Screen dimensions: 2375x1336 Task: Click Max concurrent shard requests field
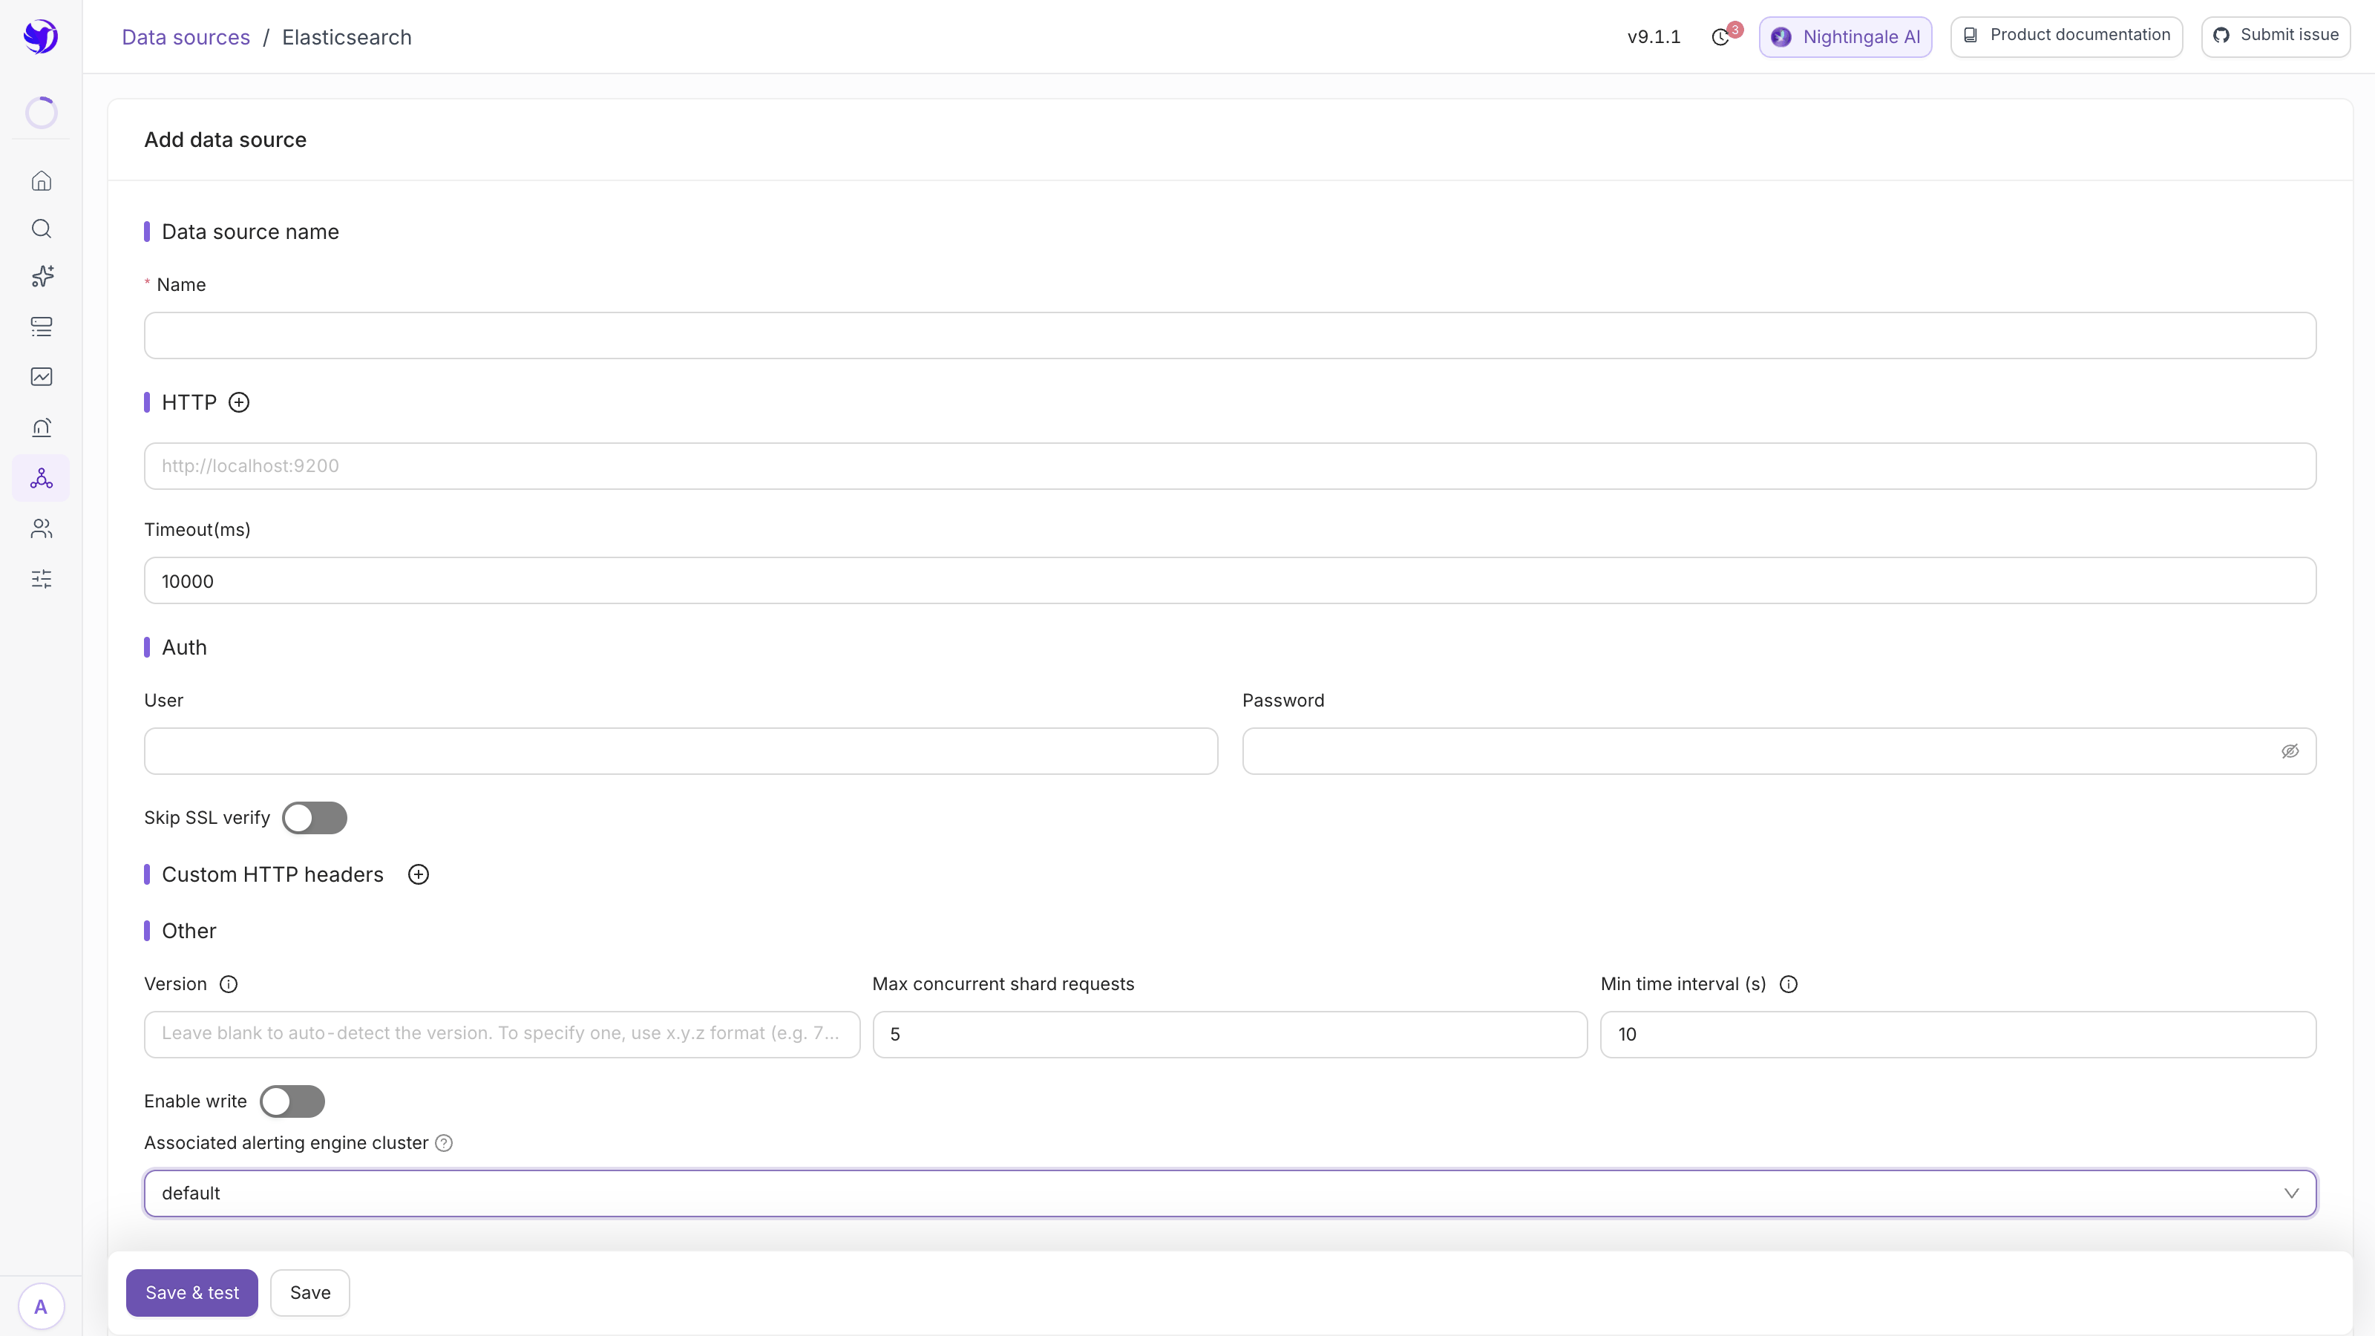click(1230, 1035)
